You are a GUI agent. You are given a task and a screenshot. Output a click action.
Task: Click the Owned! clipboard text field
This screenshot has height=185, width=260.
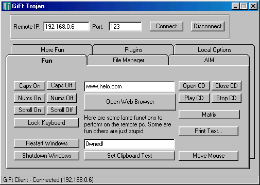point(130,144)
